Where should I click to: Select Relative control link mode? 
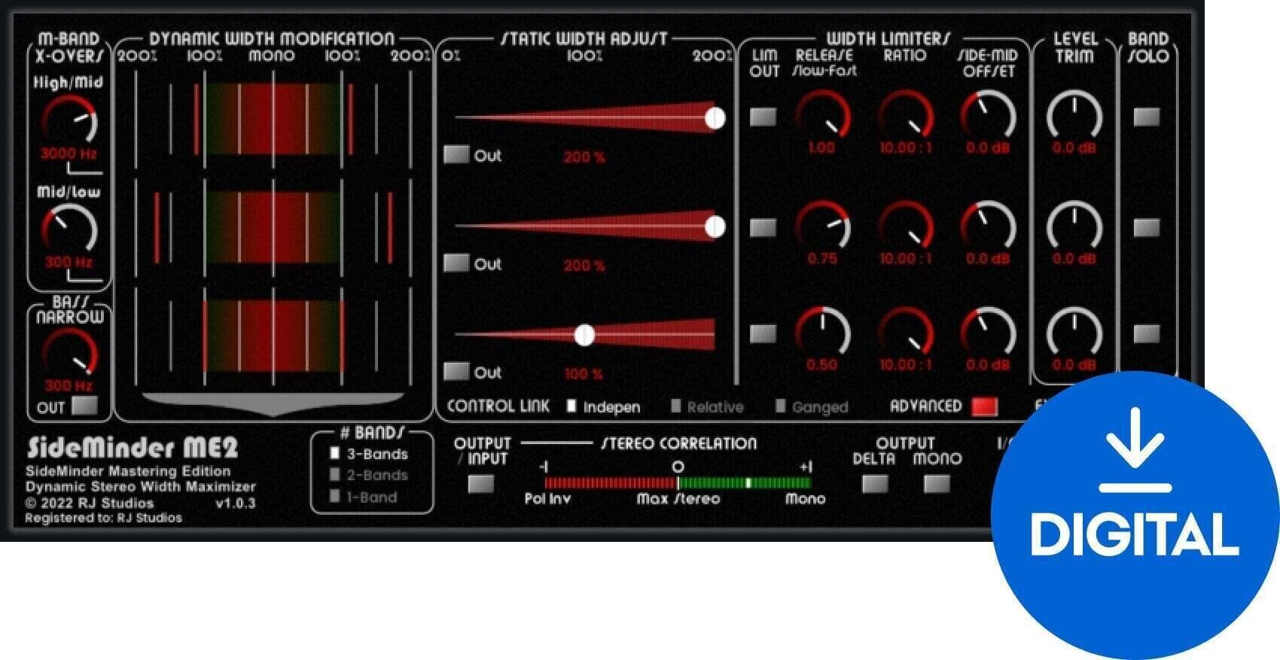tap(707, 407)
